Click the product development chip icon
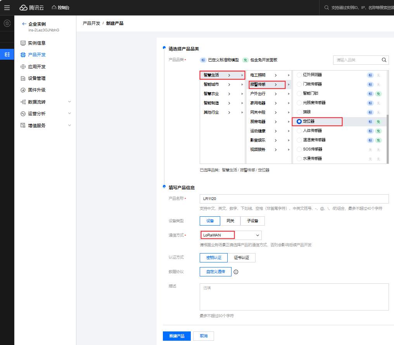This screenshot has height=345, width=394. pyautogui.click(x=23, y=55)
